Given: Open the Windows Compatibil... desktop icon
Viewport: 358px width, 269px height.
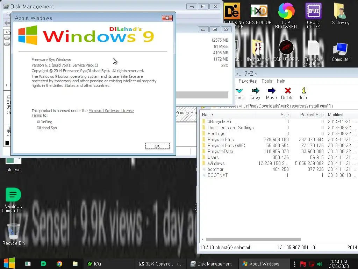Looking at the screenshot, I should click(13, 200).
